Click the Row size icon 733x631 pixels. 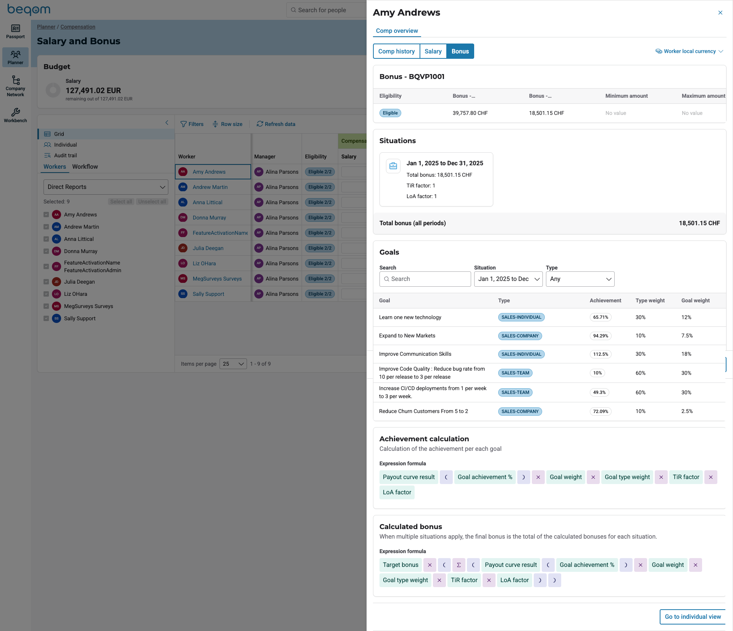click(215, 124)
